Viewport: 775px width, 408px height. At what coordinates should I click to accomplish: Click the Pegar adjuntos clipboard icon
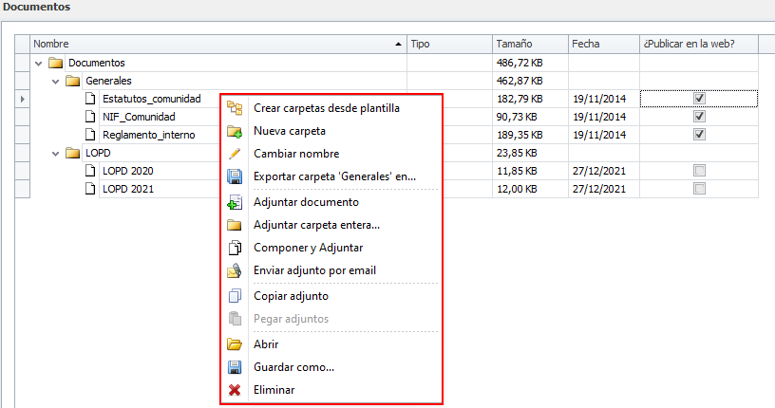pos(235,319)
